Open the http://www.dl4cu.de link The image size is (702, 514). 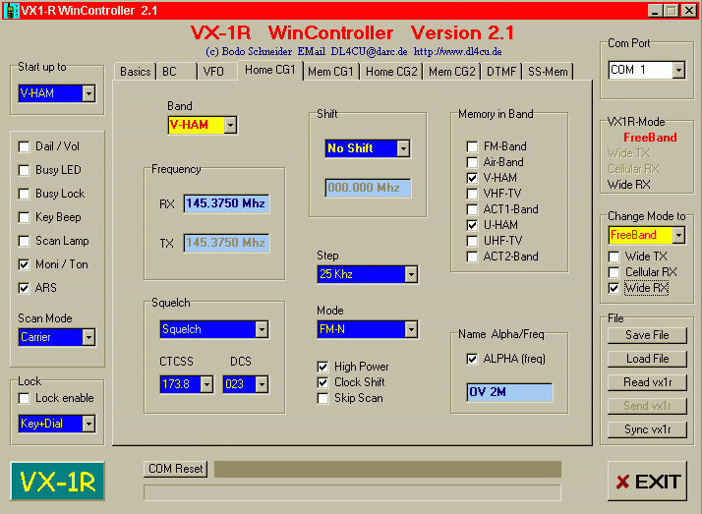[x=457, y=51]
